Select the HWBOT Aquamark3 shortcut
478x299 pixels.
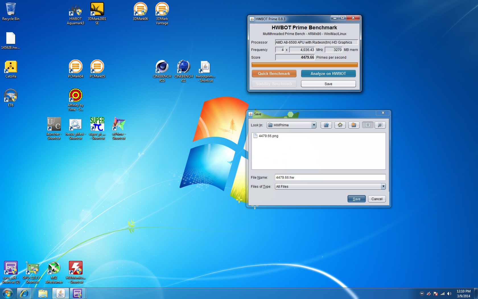click(x=76, y=14)
